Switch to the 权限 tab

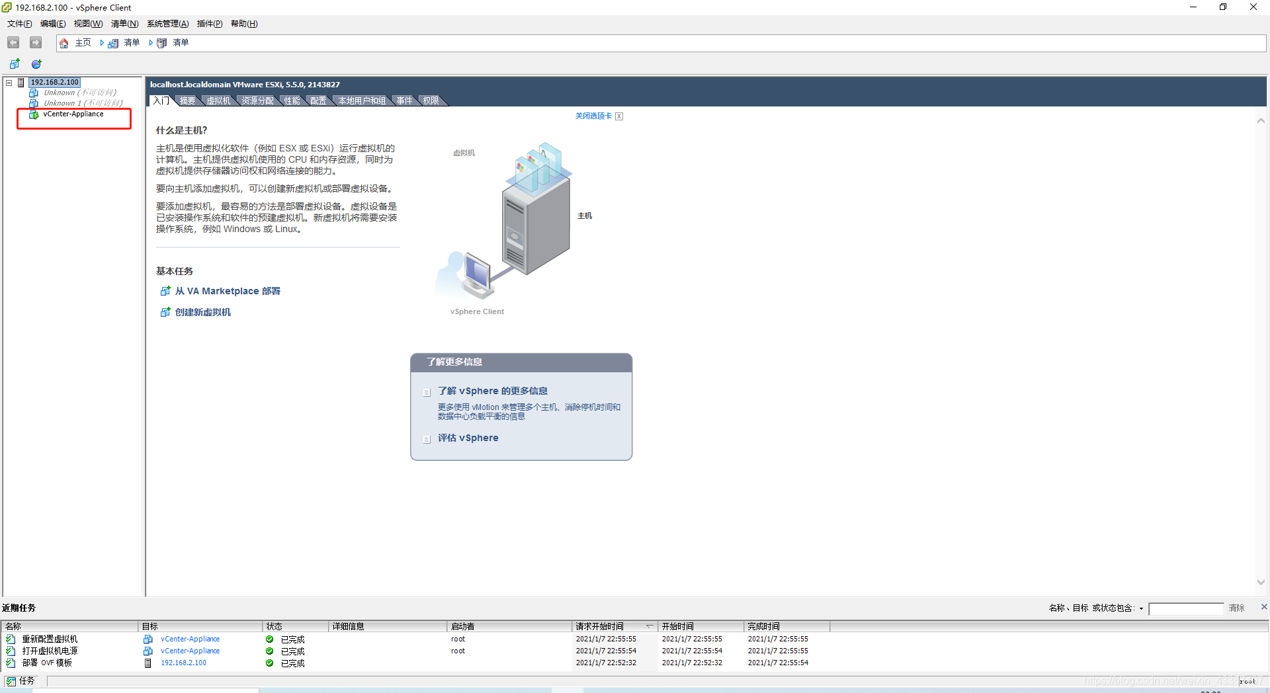click(x=431, y=101)
